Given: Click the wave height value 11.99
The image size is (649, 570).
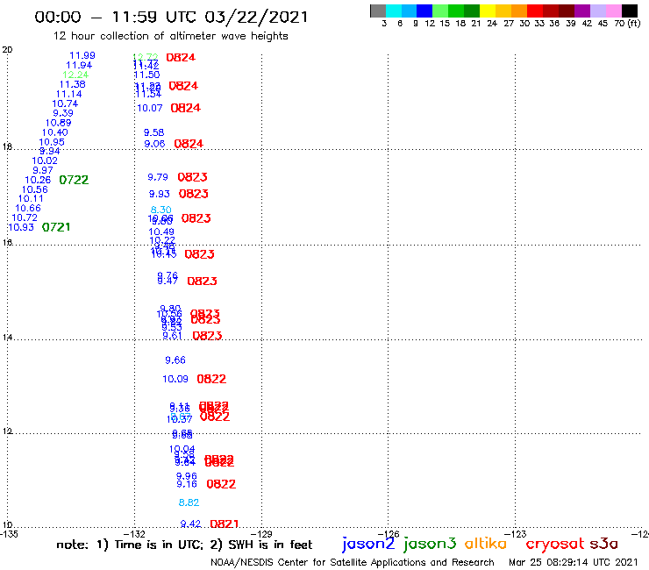Looking at the screenshot, I should tap(82, 55).
